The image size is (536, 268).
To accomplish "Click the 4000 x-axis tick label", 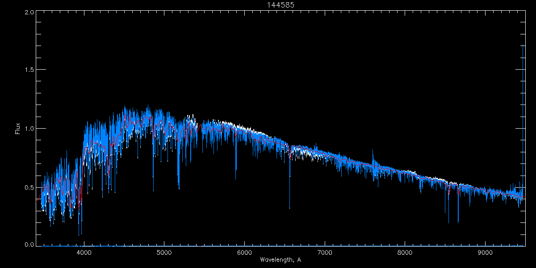I will point(84,252).
